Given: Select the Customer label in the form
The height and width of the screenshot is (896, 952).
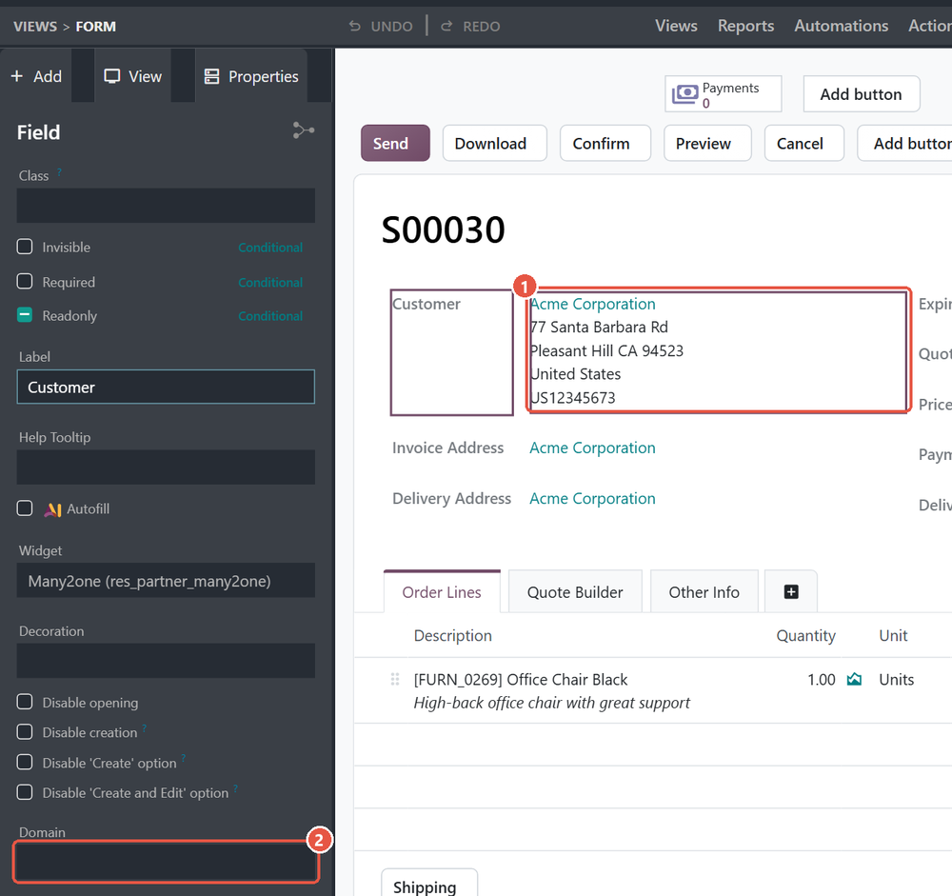Looking at the screenshot, I should pyautogui.click(x=426, y=304).
